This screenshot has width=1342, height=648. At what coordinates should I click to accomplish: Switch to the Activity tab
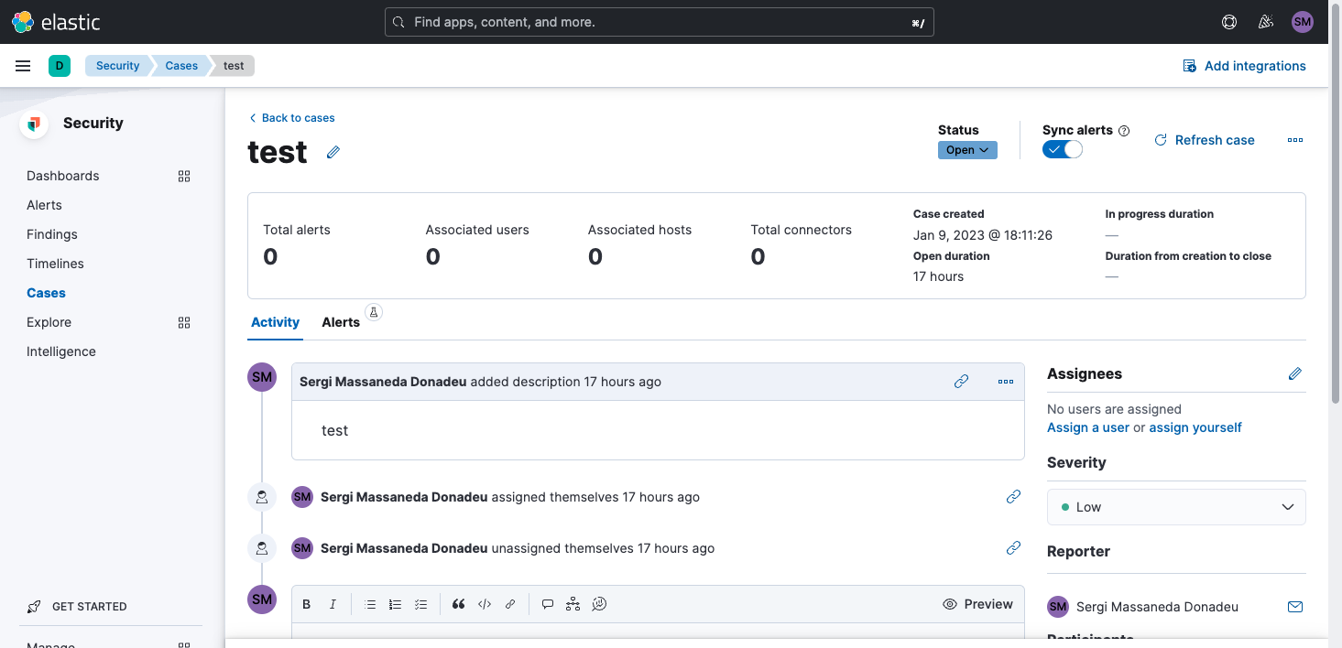pyautogui.click(x=275, y=322)
